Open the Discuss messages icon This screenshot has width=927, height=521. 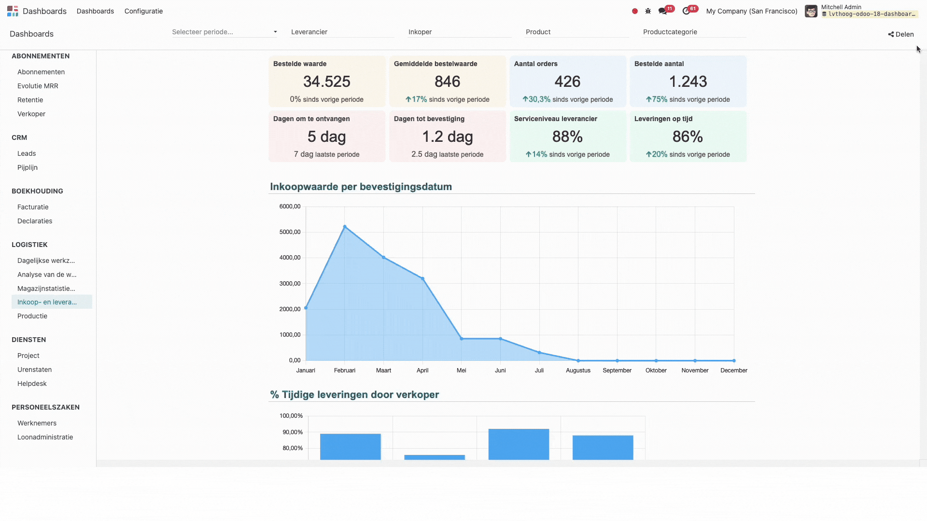click(x=662, y=11)
